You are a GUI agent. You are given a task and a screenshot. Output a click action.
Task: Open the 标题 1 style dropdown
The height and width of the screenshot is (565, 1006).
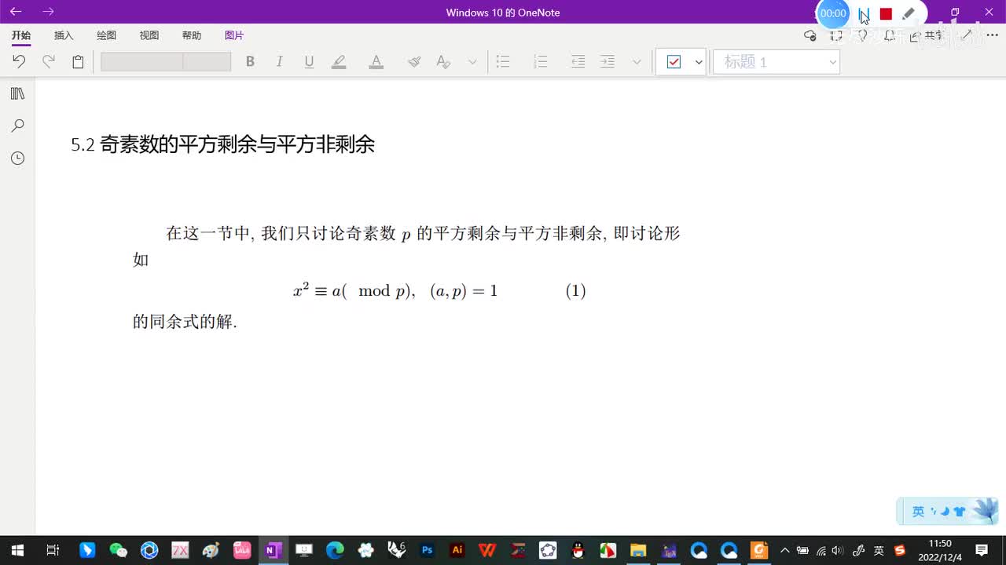[776, 61]
